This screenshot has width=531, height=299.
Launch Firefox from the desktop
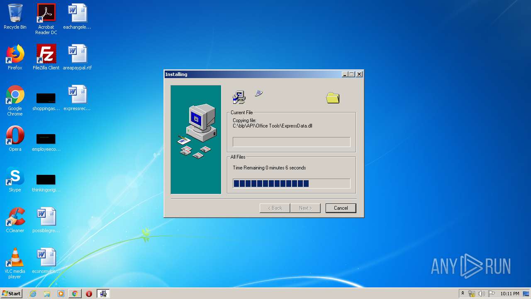[15, 57]
